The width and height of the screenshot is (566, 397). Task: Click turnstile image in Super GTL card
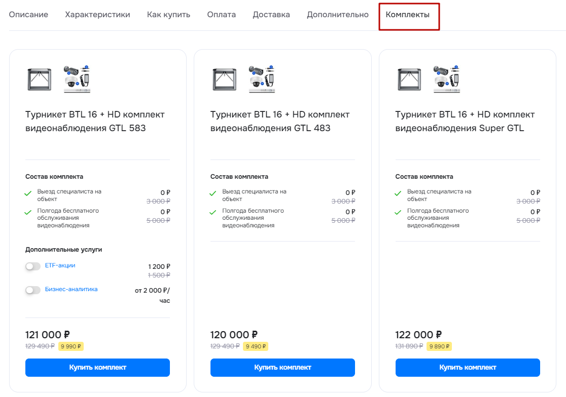(409, 80)
